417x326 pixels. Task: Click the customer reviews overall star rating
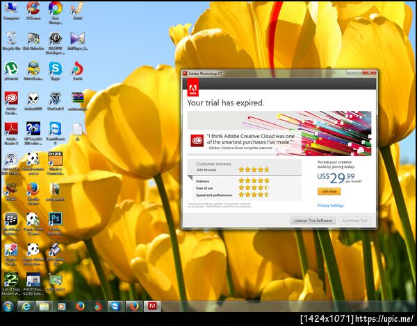click(x=254, y=170)
